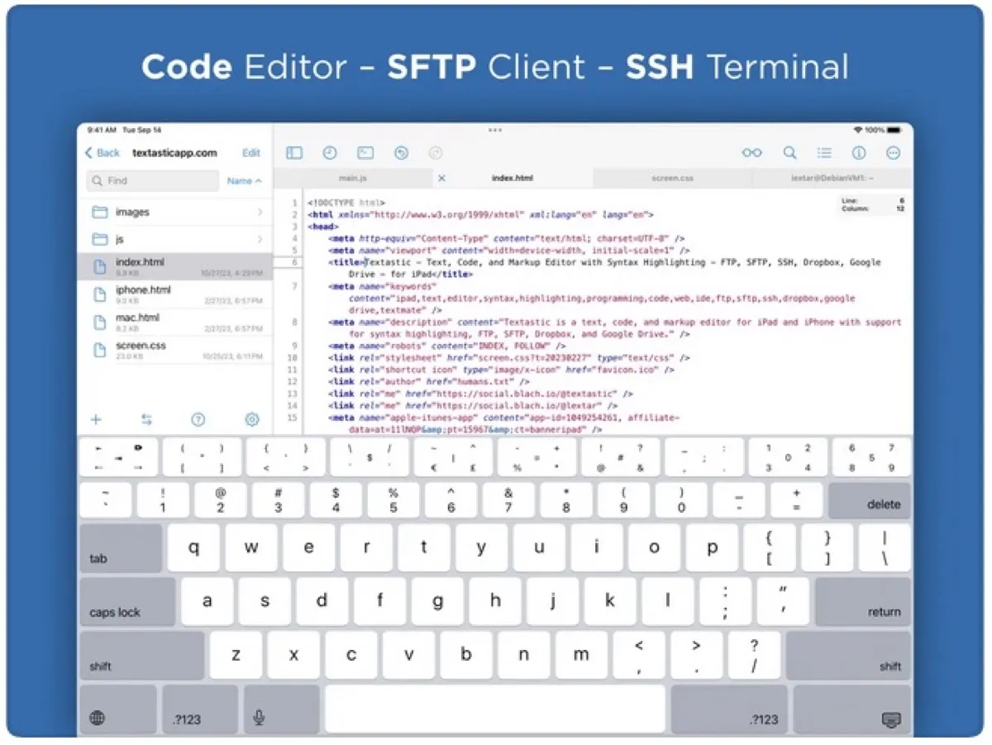Tap the cursor arrows extra key
This screenshot has height=745, width=992.
click(x=117, y=457)
